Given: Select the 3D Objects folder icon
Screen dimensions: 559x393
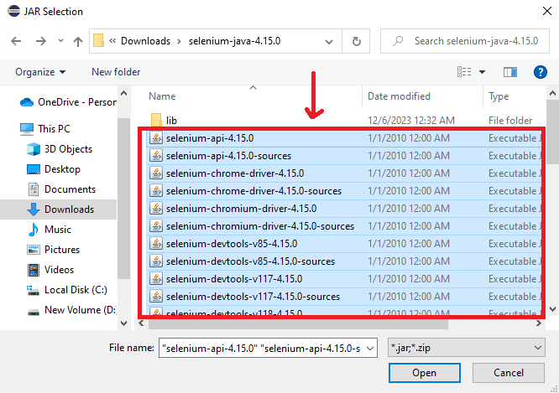Looking at the screenshot, I should pyautogui.click(x=34, y=149).
